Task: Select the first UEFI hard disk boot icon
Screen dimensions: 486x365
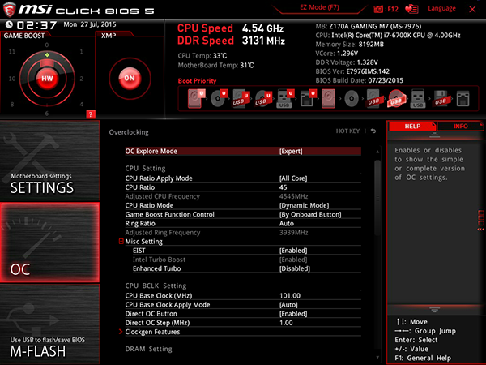Action: pyautogui.click(x=195, y=98)
